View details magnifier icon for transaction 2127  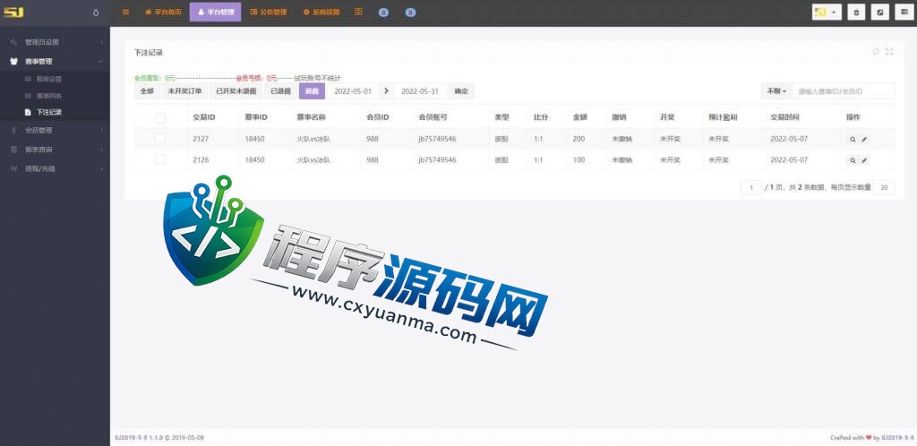click(853, 139)
